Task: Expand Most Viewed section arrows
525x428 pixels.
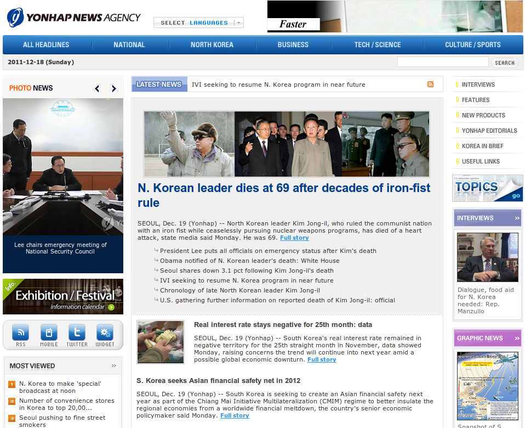Action: tap(114, 366)
